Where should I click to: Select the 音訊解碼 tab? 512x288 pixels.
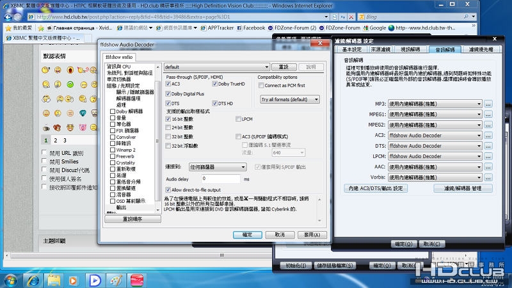coord(445,50)
